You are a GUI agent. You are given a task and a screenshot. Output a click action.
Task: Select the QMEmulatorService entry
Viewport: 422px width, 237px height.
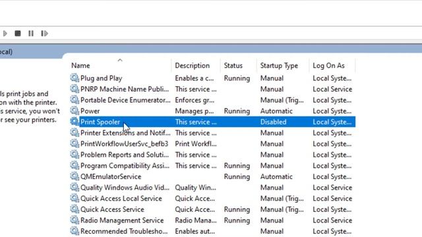(111, 176)
